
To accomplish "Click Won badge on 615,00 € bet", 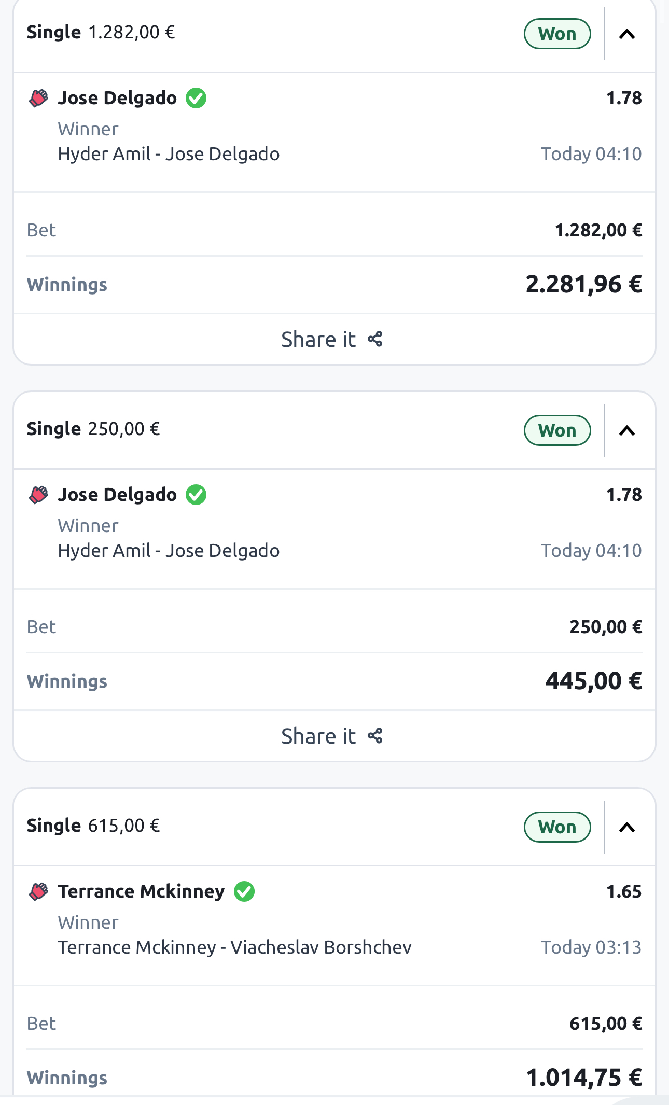I will coord(557,828).
